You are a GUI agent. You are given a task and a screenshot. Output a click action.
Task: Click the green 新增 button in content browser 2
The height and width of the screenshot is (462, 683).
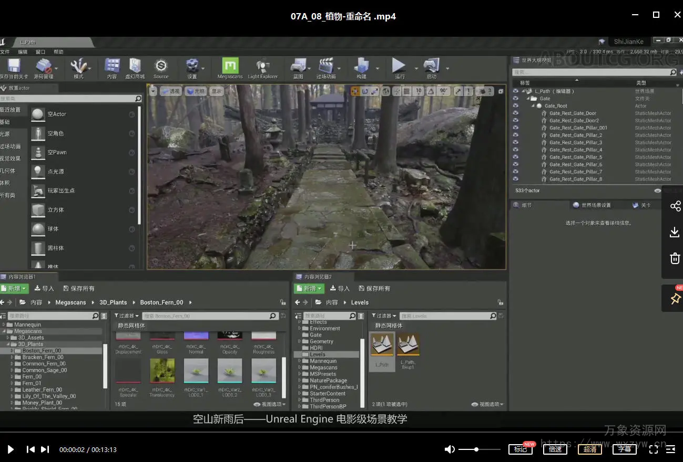pyautogui.click(x=308, y=288)
